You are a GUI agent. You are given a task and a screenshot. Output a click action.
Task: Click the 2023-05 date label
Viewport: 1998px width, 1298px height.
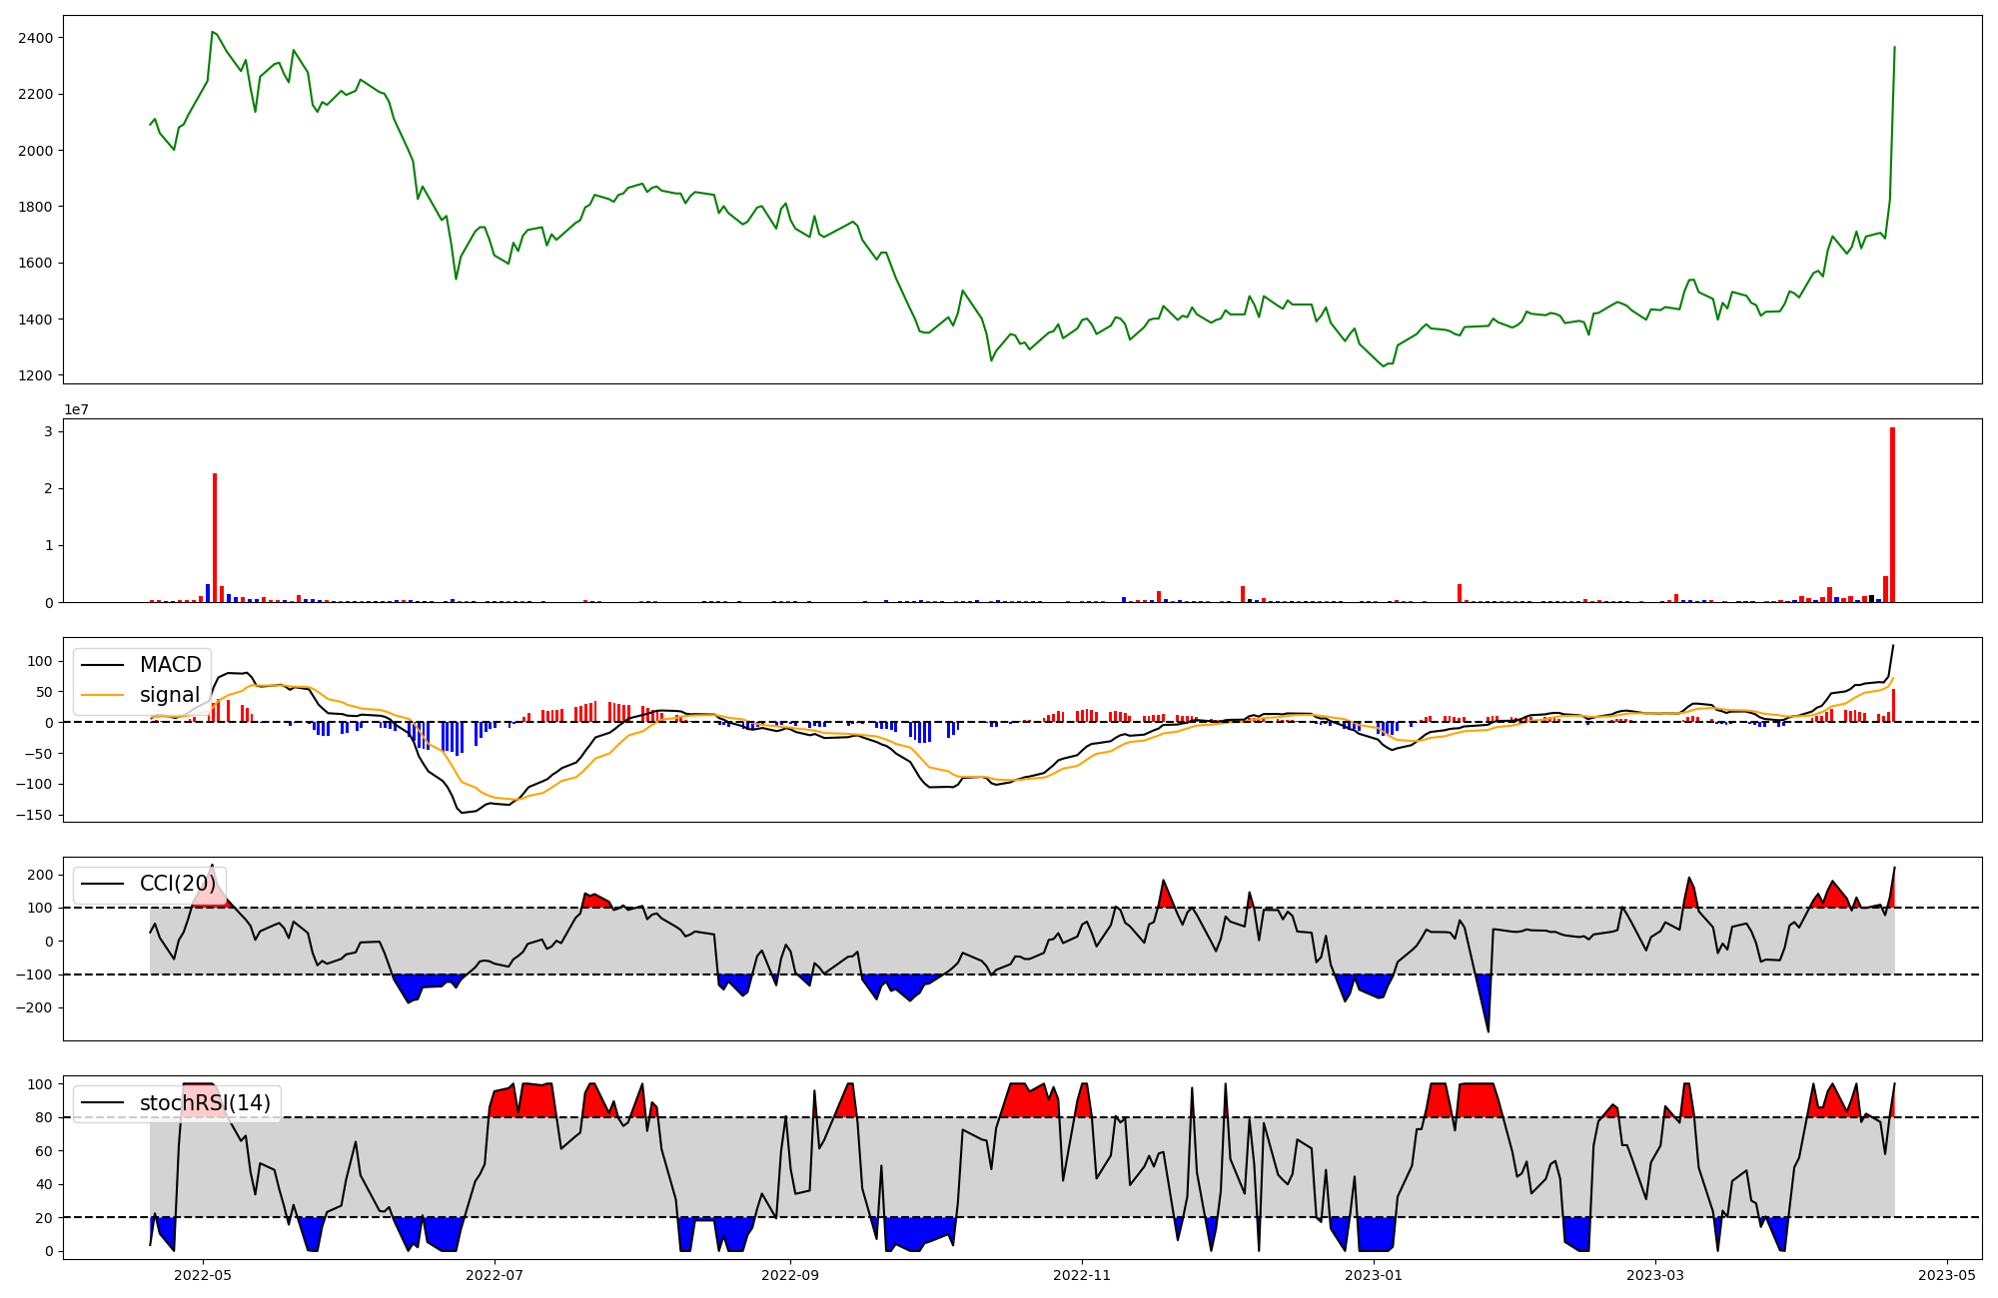coord(1947,1275)
